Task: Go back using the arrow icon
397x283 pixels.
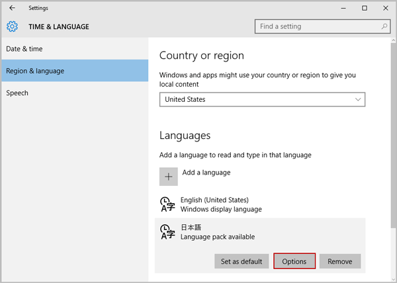Action: (12, 8)
